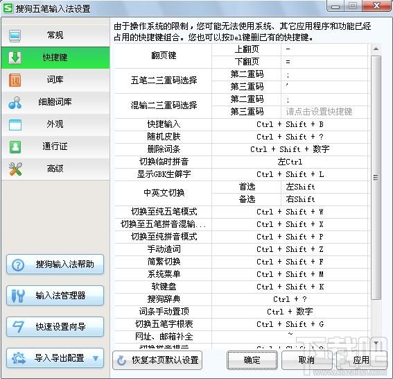
Task: Click the 确定 button
Action: [252, 360]
